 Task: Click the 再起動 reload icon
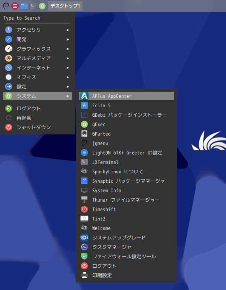(x=9, y=118)
